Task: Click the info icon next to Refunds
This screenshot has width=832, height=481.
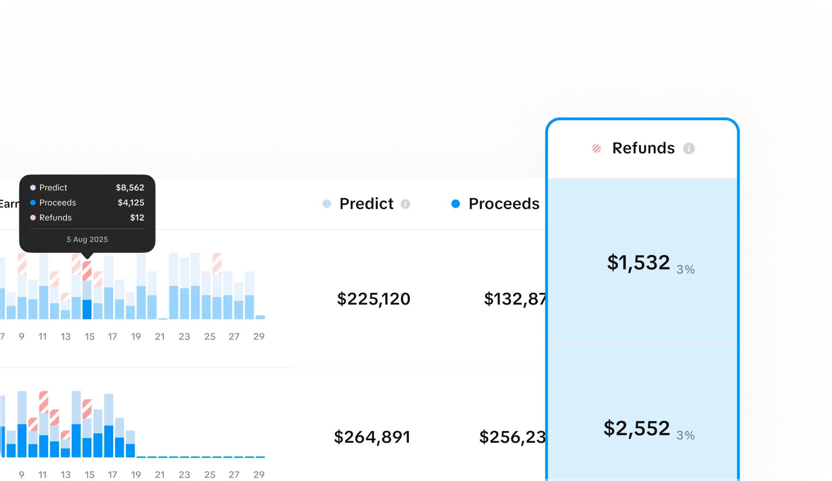Action: click(x=689, y=148)
